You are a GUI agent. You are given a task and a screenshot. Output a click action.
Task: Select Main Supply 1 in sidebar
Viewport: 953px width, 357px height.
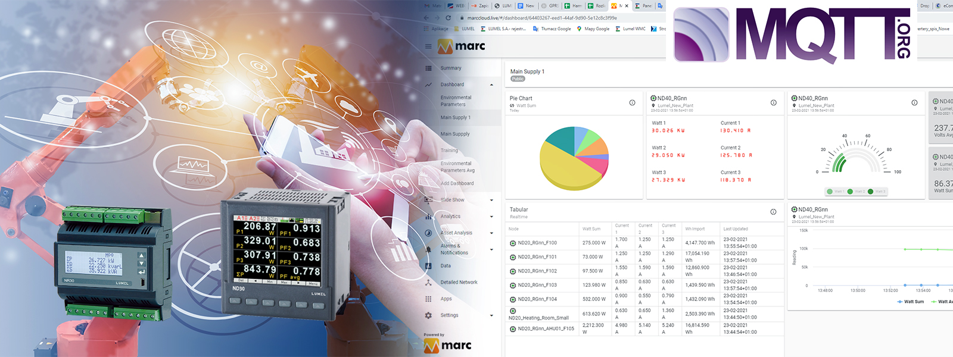pyautogui.click(x=455, y=117)
